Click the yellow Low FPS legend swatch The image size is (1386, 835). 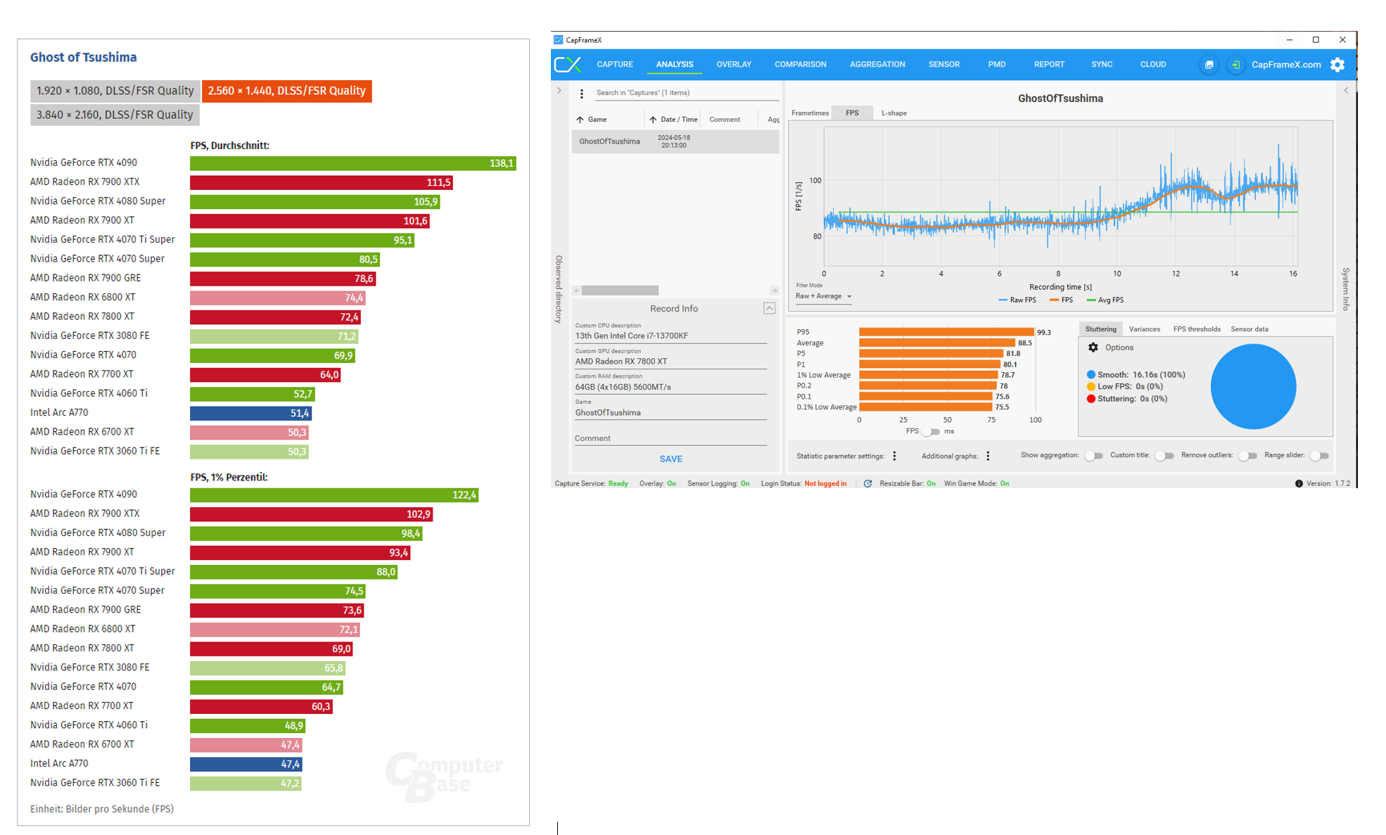coord(1091,387)
